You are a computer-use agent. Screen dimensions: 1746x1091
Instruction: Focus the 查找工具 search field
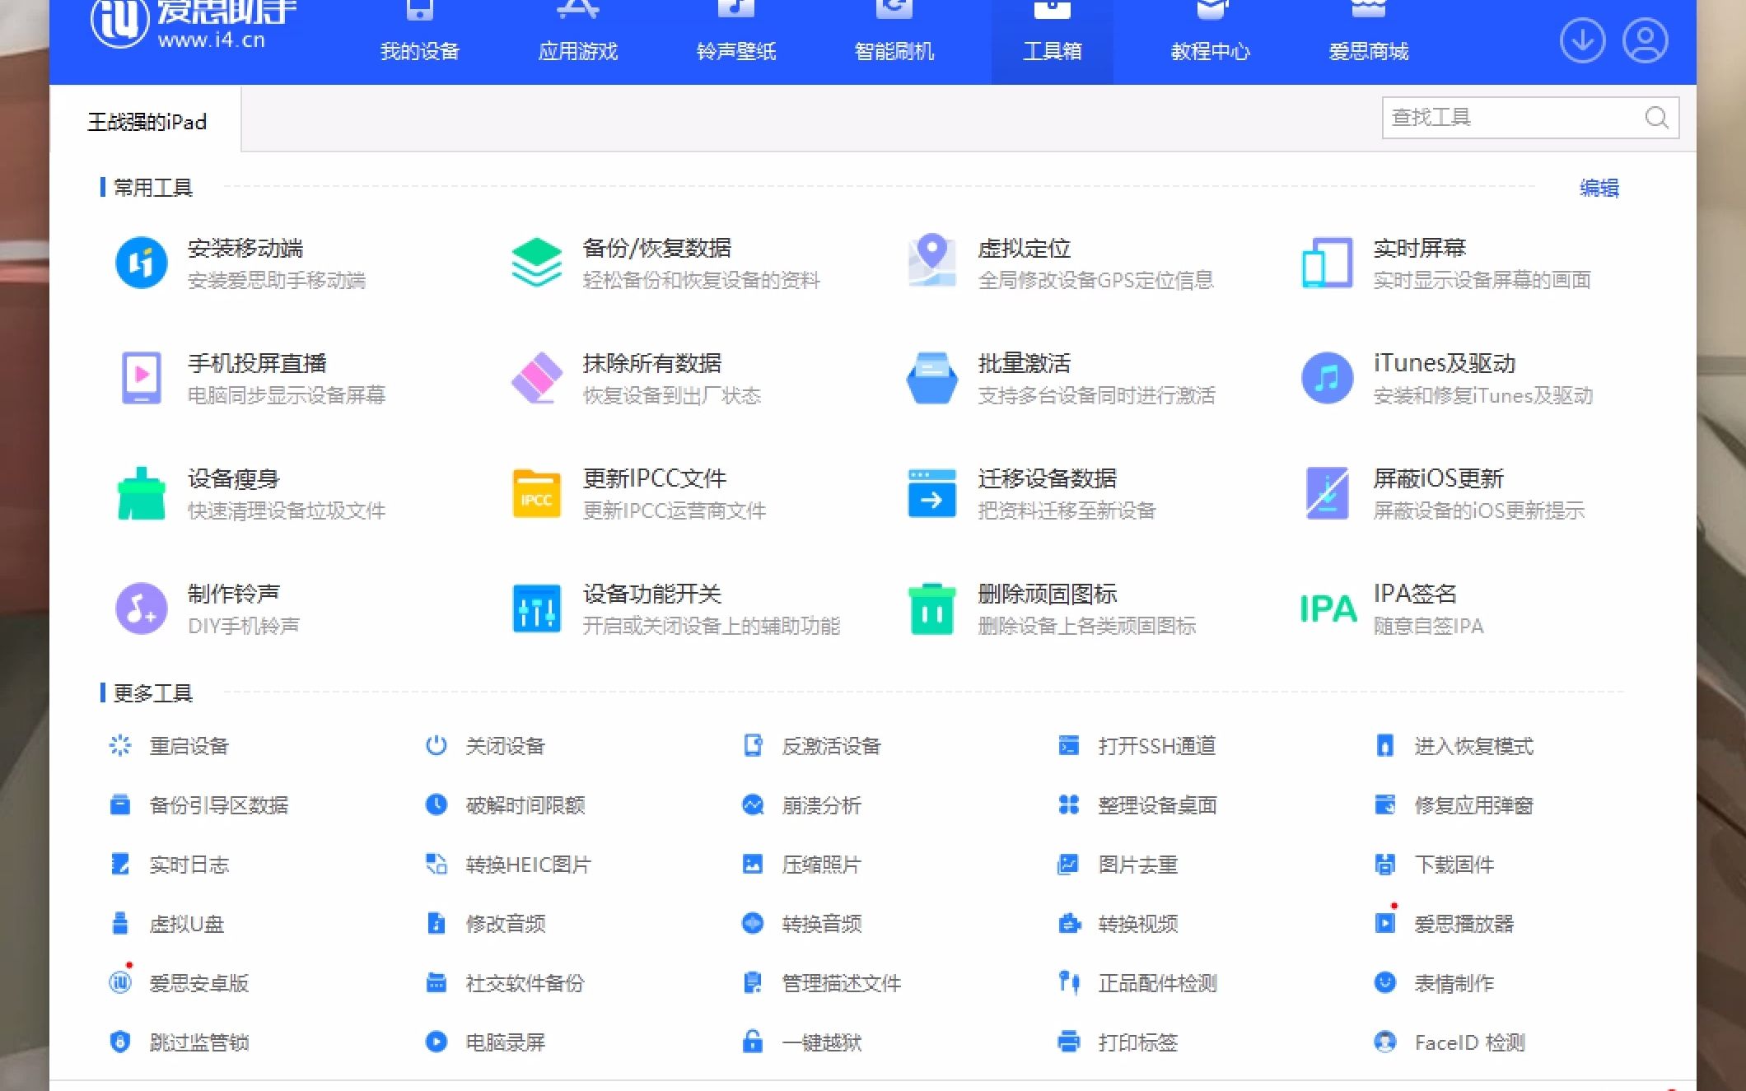[1529, 118]
